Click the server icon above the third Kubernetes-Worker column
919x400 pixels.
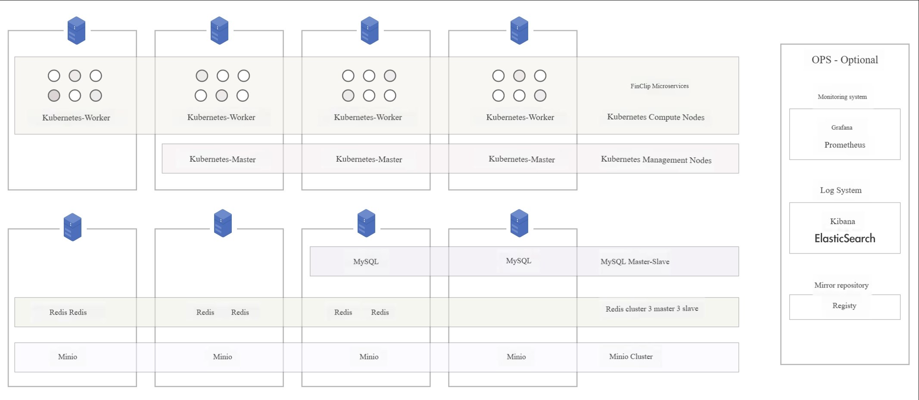pos(369,31)
